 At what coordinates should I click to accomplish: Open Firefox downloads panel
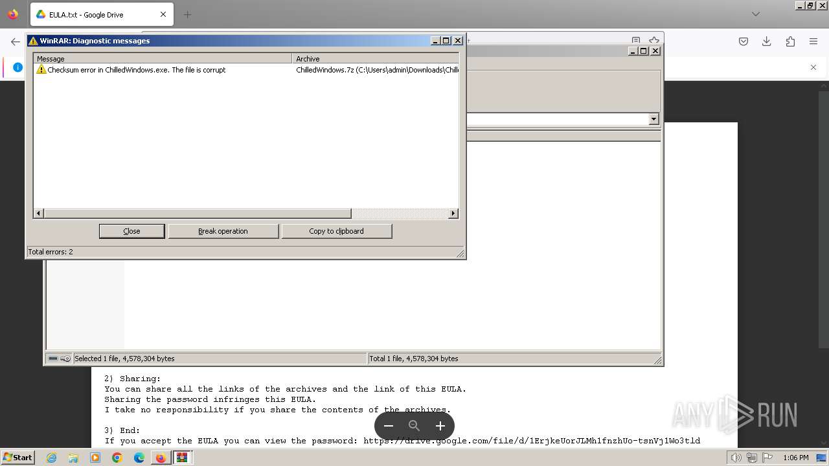767,41
